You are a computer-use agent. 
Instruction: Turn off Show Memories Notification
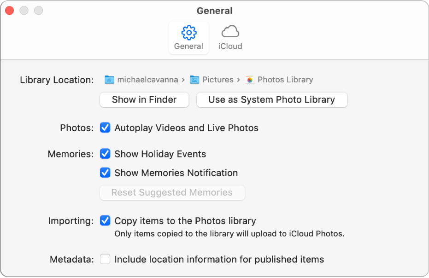(105, 173)
